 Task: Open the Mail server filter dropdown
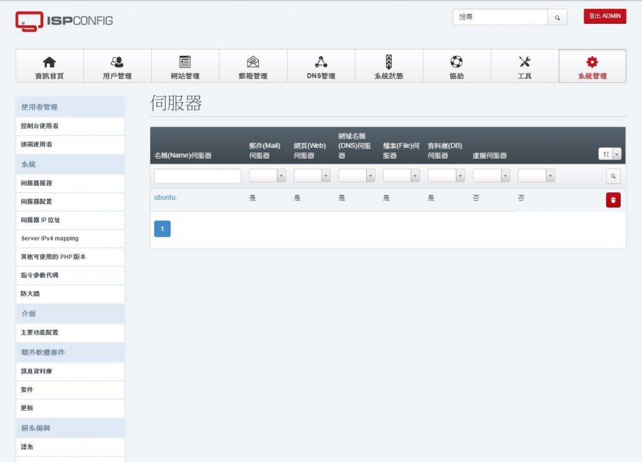267,176
